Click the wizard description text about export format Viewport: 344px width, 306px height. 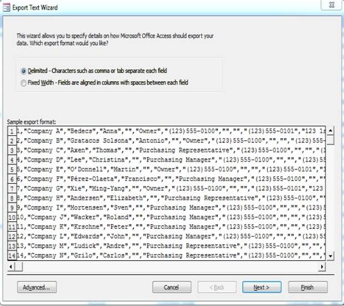pos(115,40)
